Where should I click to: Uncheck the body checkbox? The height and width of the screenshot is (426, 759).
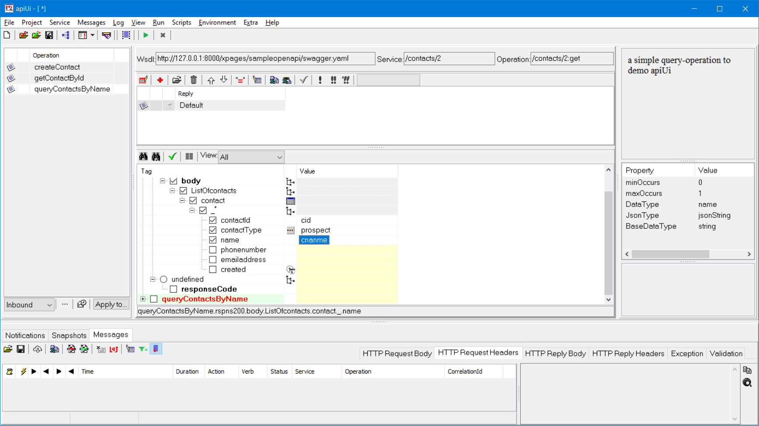point(174,181)
